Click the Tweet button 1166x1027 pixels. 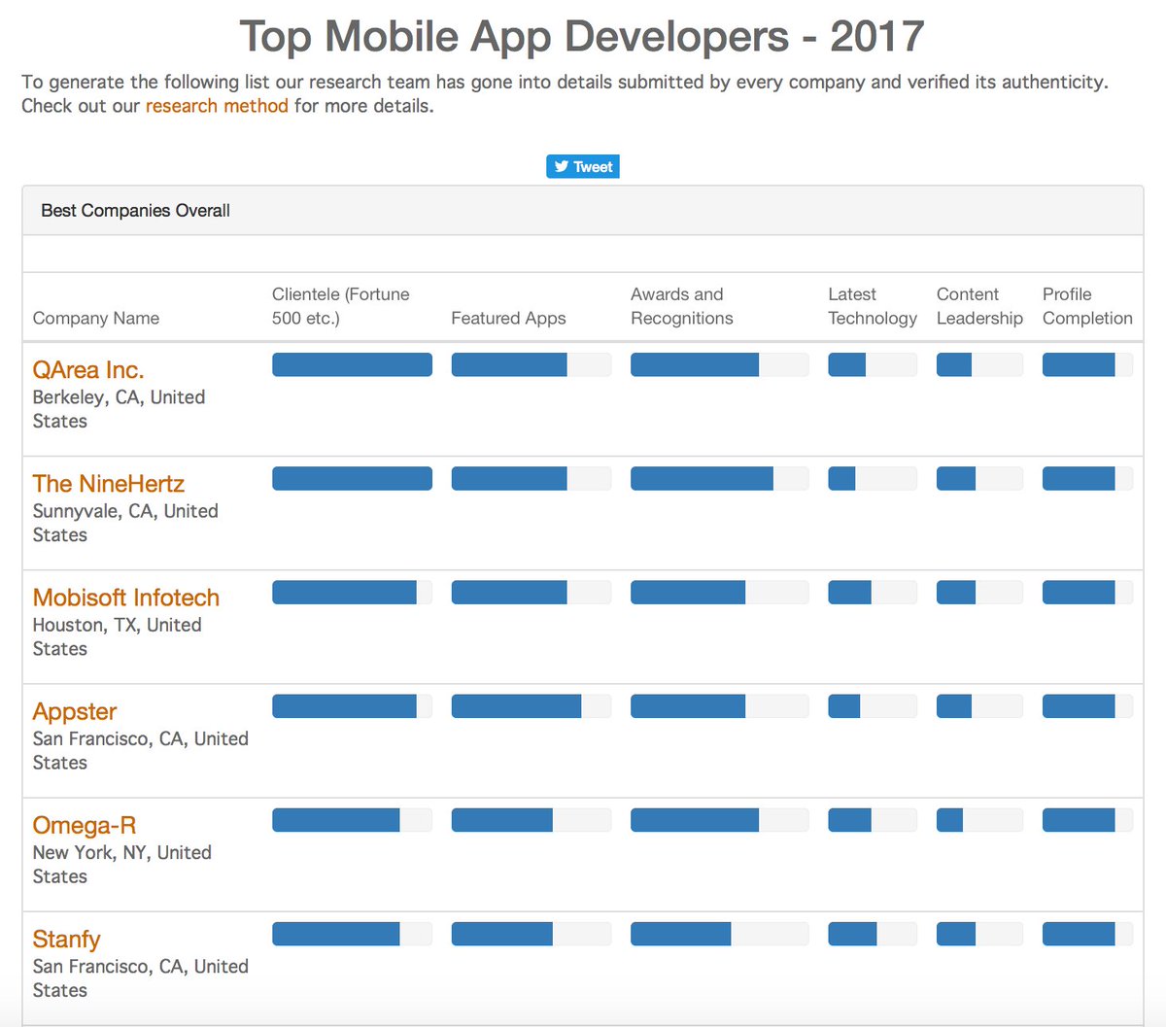[583, 167]
